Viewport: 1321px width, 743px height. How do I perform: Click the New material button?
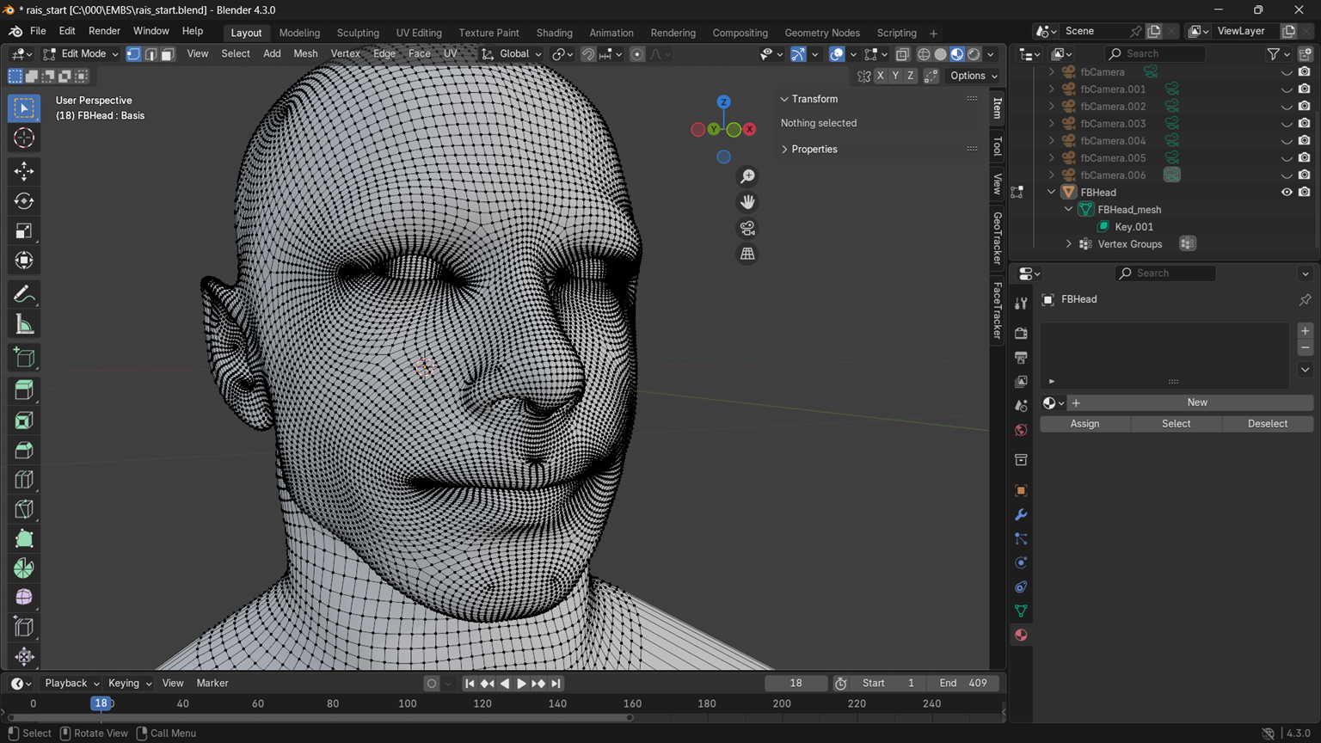tap(1196, 402)
